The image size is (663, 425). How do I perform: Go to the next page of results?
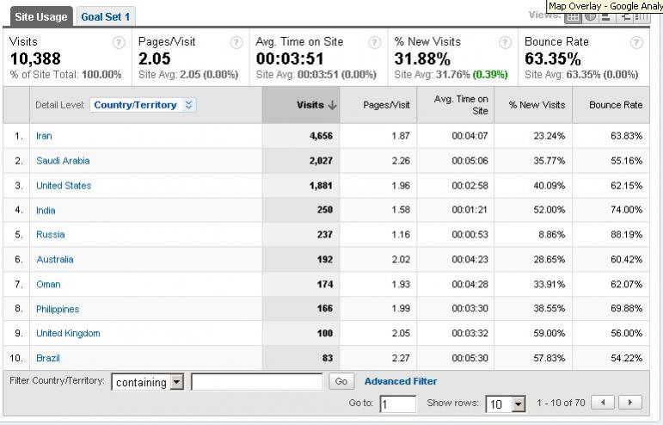pyautogui.click(x=630, y=402)
